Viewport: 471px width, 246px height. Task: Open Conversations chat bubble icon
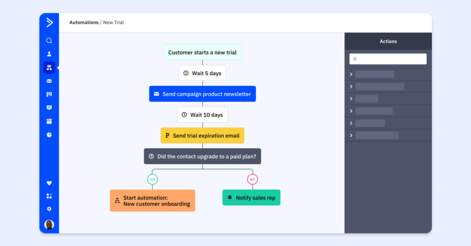pyautogui.click(x=49, y=108)
